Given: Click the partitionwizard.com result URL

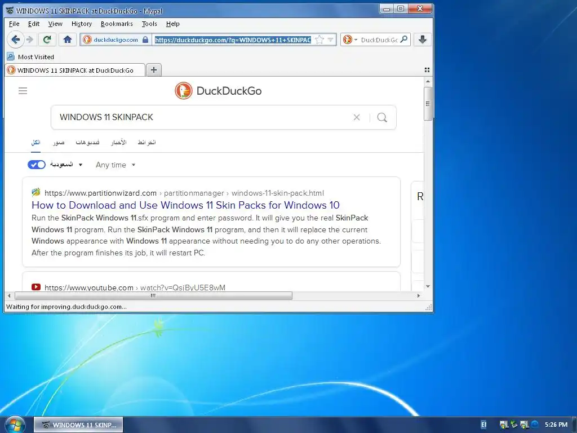Looking at the screenshot, I should pos(184,193).
